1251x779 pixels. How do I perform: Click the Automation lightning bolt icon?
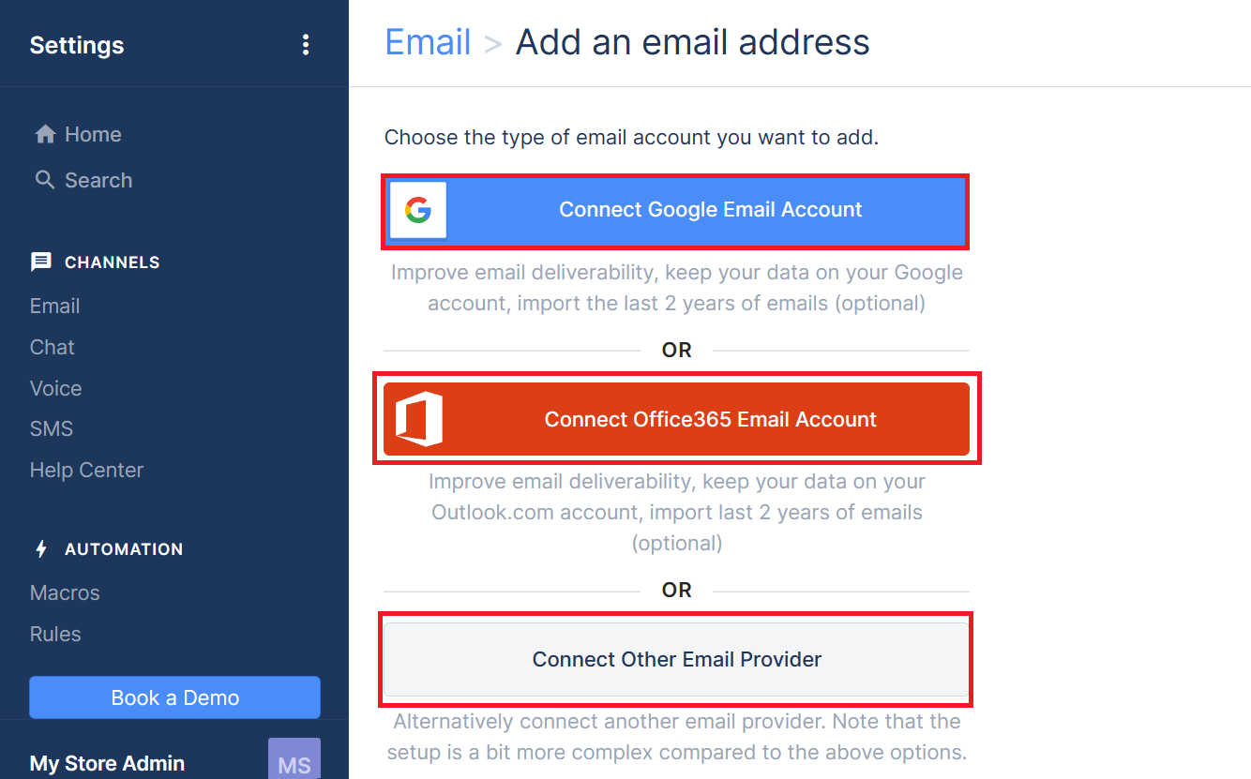(x=41, y=548)
